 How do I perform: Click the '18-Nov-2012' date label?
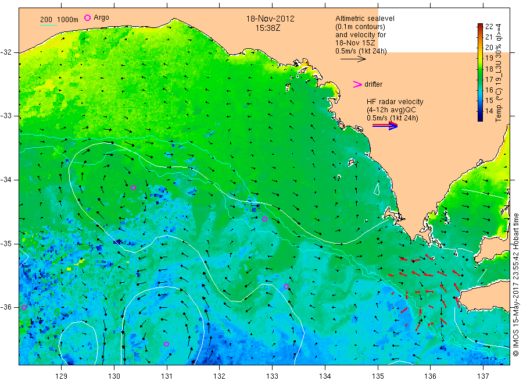[270, 19]
